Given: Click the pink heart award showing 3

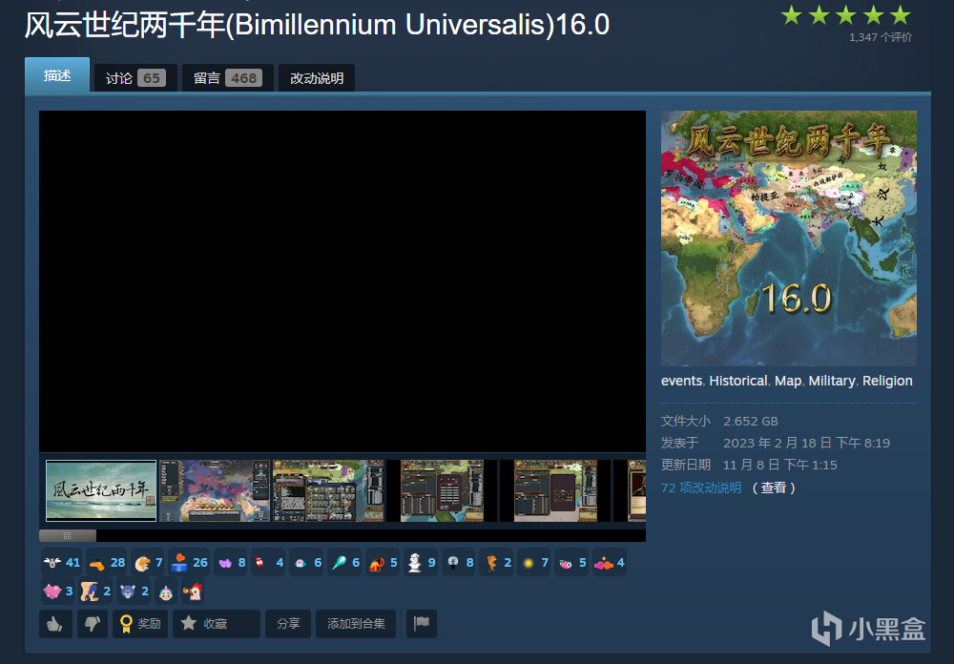Looking at the screenshot, I should [58, 591].
